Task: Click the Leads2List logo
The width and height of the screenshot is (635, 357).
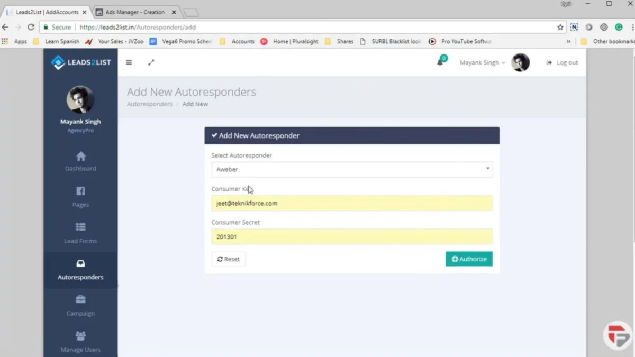Action: (x=80, y=62)
